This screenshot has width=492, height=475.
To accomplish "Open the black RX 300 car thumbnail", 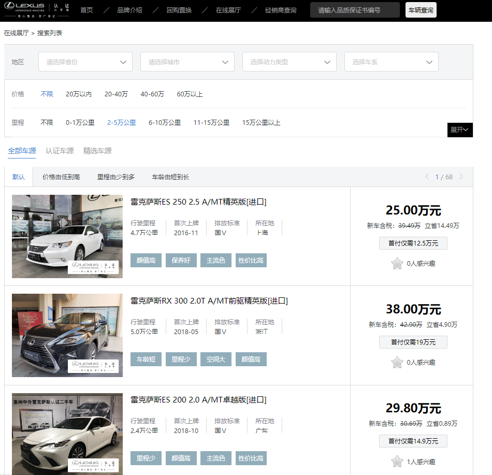I will coord(67,335).
